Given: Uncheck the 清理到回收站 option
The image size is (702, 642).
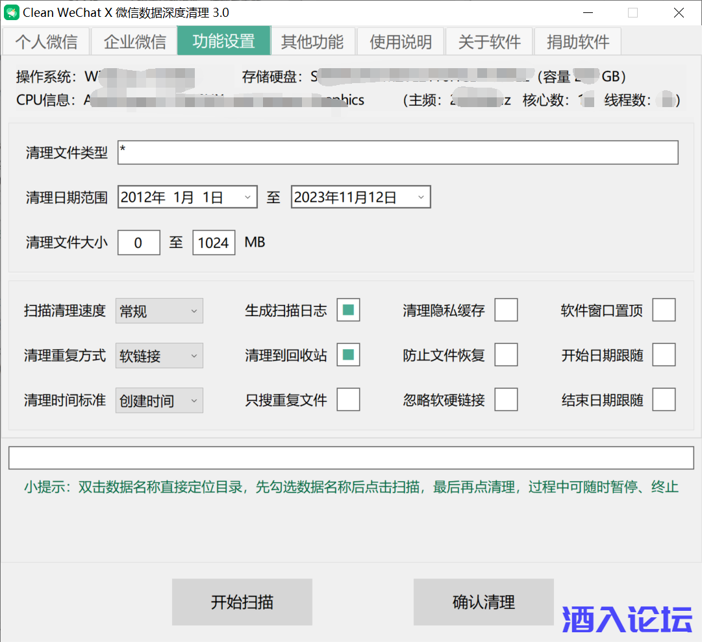Looking at the screenshot, I should click(x=348, y=355).
